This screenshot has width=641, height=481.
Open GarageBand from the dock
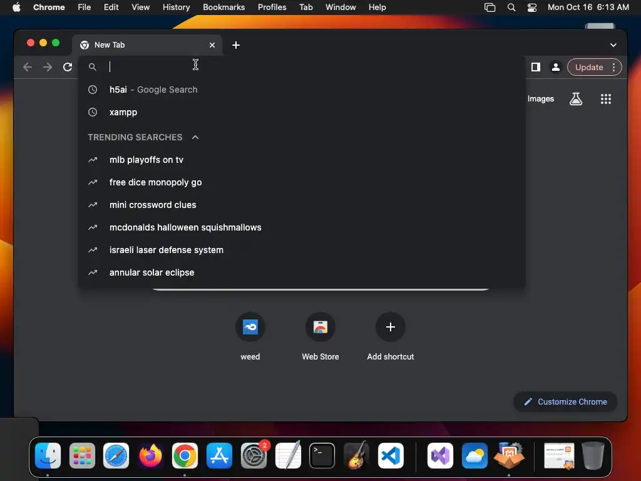click(356, 456)
